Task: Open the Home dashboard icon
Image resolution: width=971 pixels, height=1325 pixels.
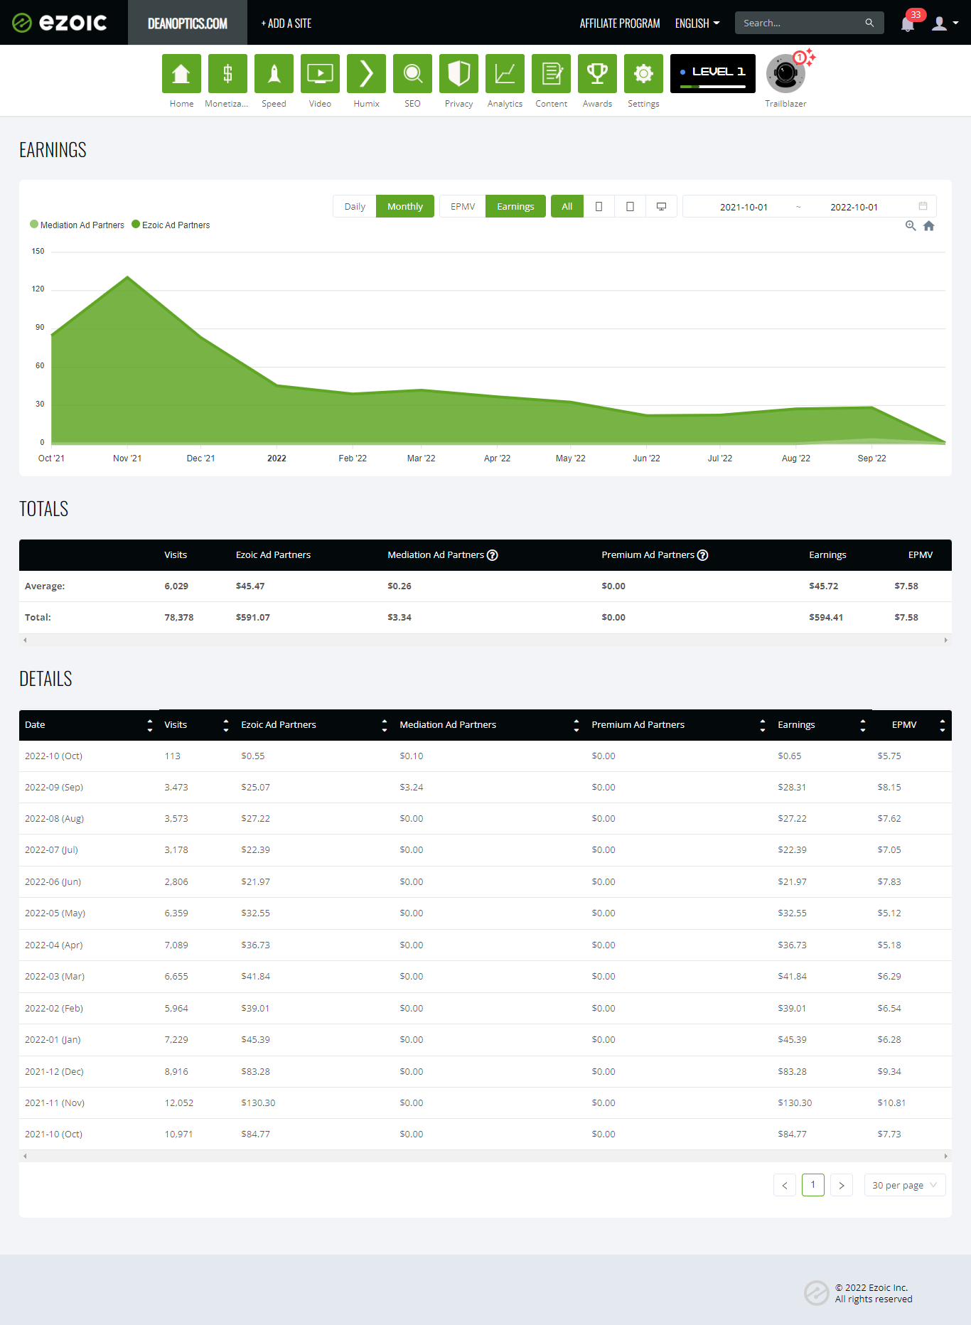Action: click(x=181, y=74)
